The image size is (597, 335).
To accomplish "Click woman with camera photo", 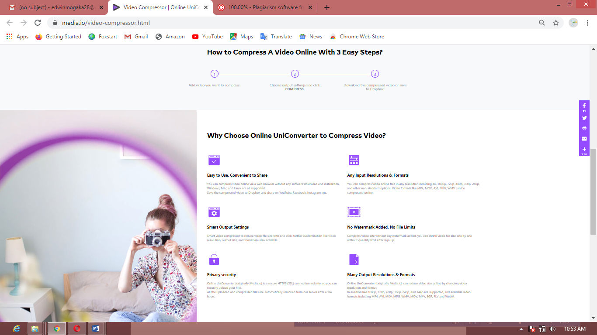I will 98,216.
